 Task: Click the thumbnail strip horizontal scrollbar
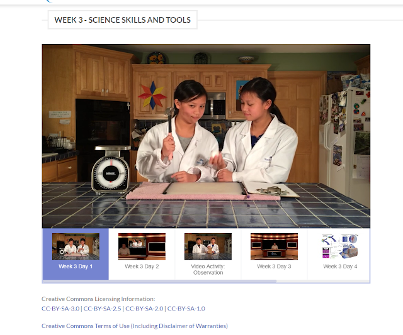tap(159, 282)
